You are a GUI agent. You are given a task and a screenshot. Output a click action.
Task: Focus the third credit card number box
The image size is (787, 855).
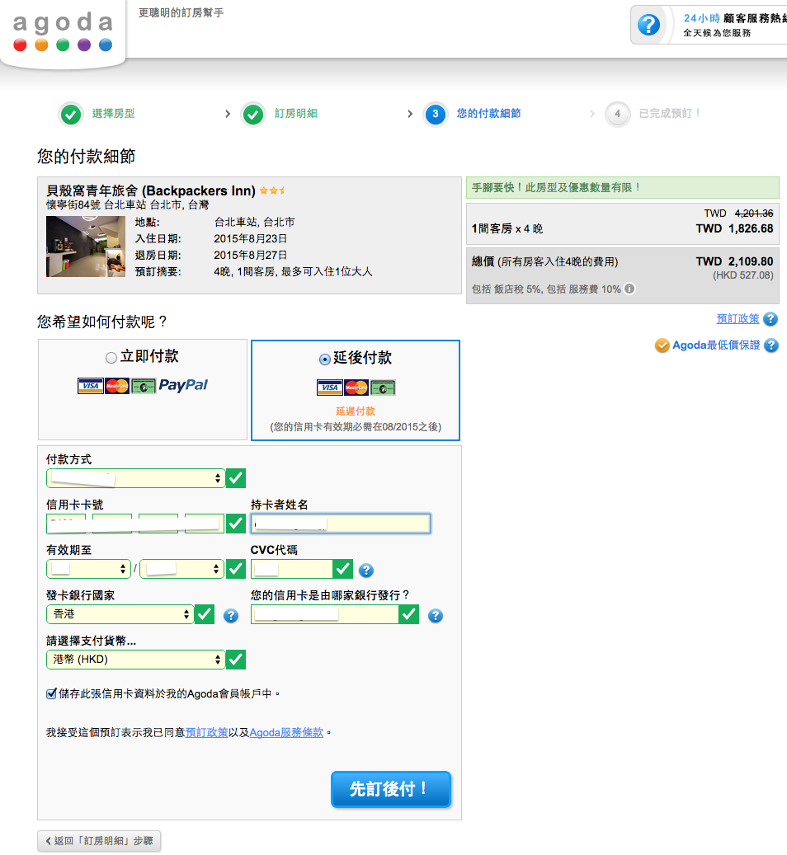(158, 524)
